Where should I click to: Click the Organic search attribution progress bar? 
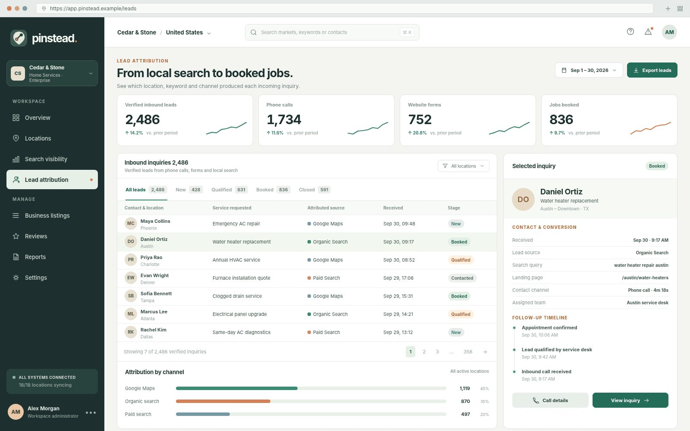point(311,401)
